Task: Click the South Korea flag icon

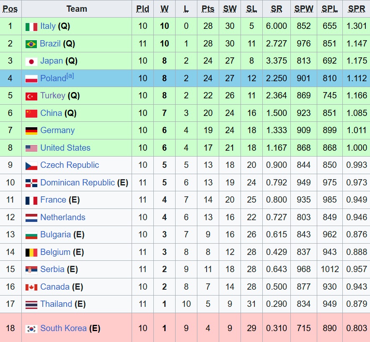Action: point(31,329)
